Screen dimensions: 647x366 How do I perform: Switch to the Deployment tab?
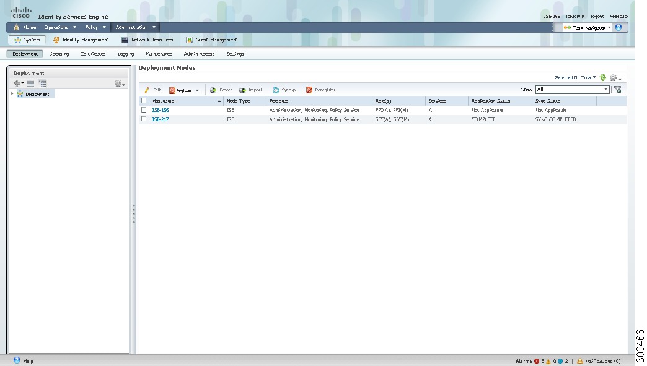[25, 54]
